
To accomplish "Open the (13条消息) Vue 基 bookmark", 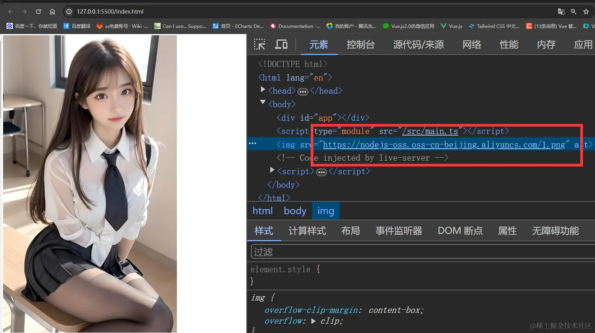I will pyautogui.click(x=551, y=26).
